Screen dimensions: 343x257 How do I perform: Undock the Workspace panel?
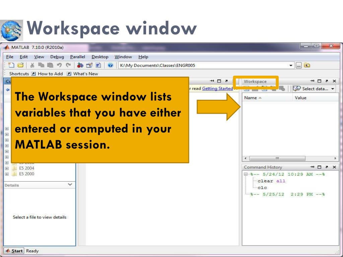[327, 81]
